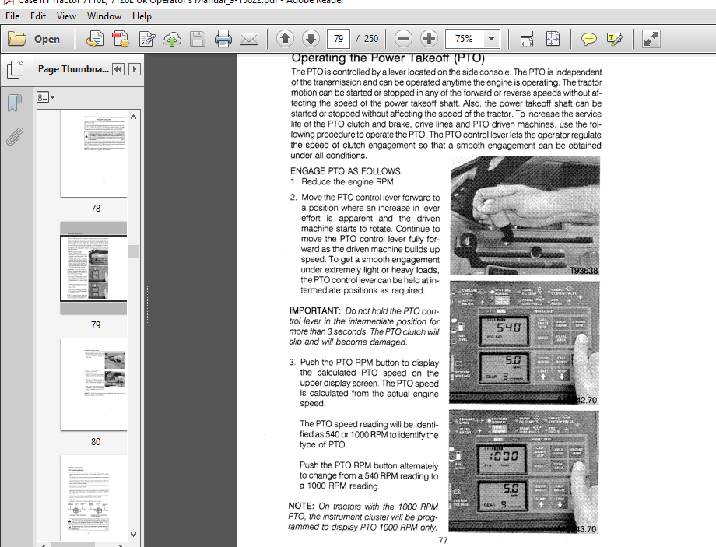Toggle Read mode expand icon
716x547 pixels.
pyautogui.click(x=651, y=39)
